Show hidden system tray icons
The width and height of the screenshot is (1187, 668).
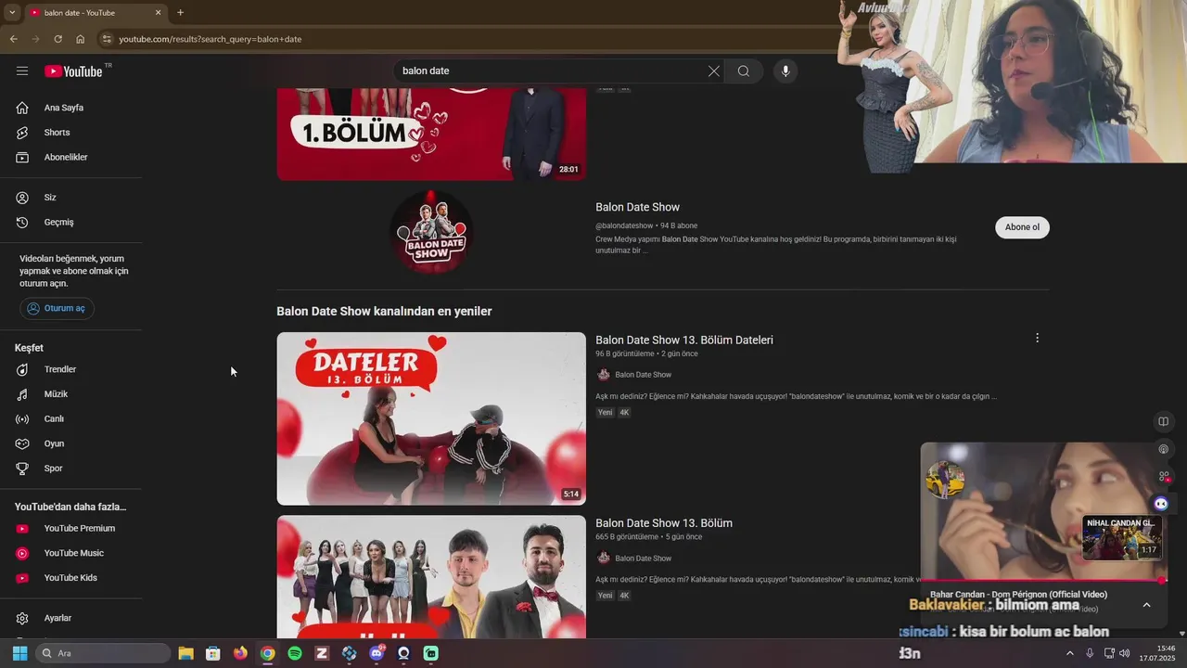click(x=1069, y=653)
